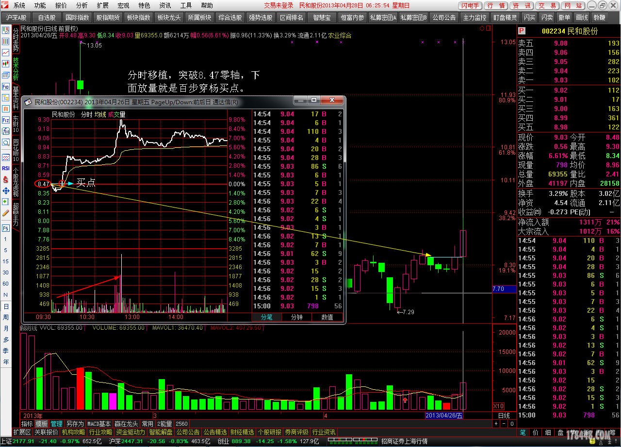Click the RSI indicator icon in left sidebar
The width and height of the screenshot is (621, 447).
[x=6, y=168]
